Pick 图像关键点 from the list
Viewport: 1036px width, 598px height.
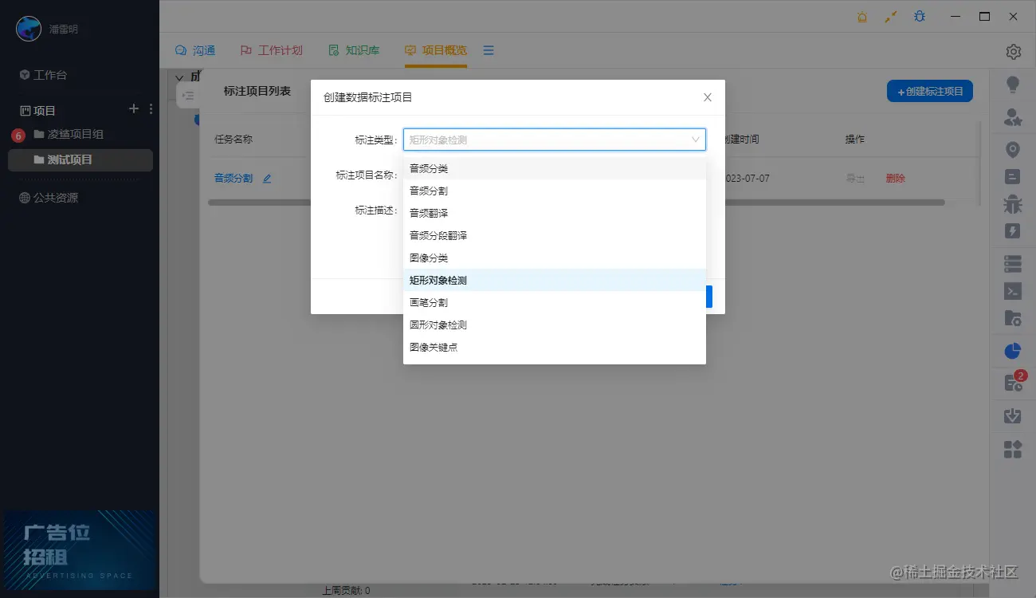pos(555,347)
